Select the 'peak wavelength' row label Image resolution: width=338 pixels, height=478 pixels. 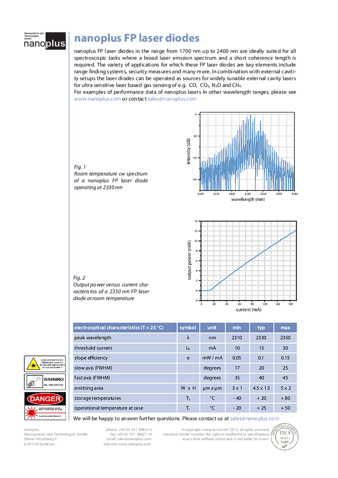(x=93, y=338)
